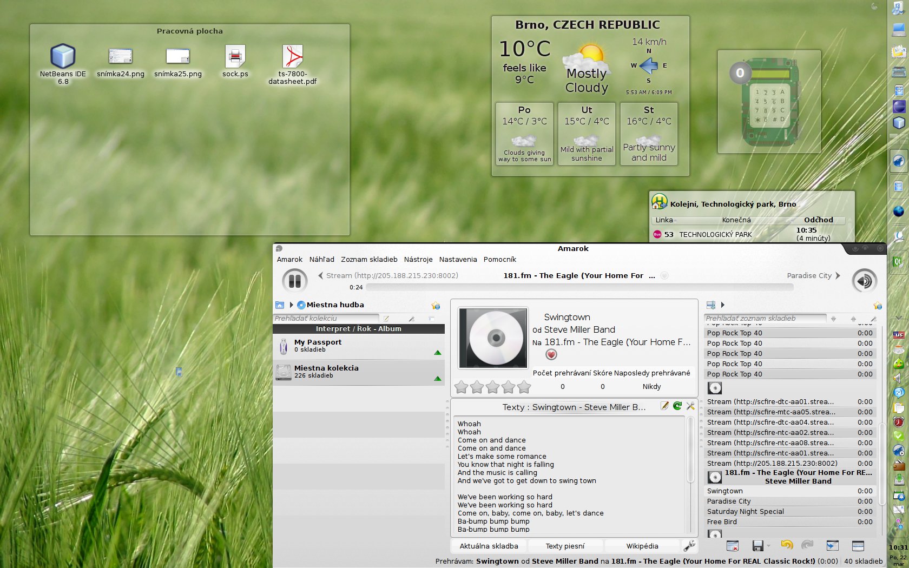
Task: Open the Náhľad menu
Action: pyautogui.click(x=321, y=260)
